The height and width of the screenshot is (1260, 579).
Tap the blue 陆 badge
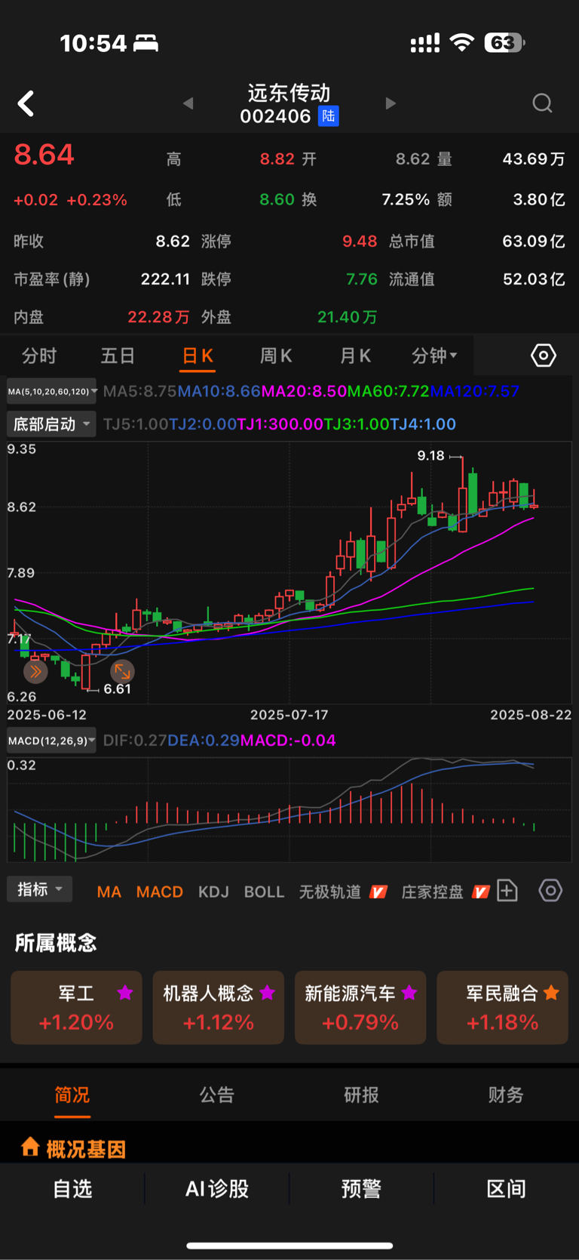pos(328,116)
